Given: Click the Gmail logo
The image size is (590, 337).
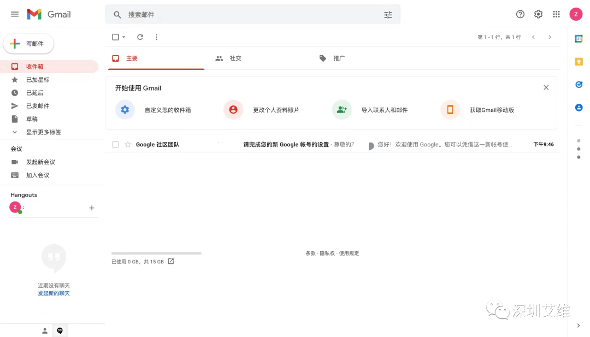Looking at the screenshot, I should pyautogui.click(x=49, y=14).
